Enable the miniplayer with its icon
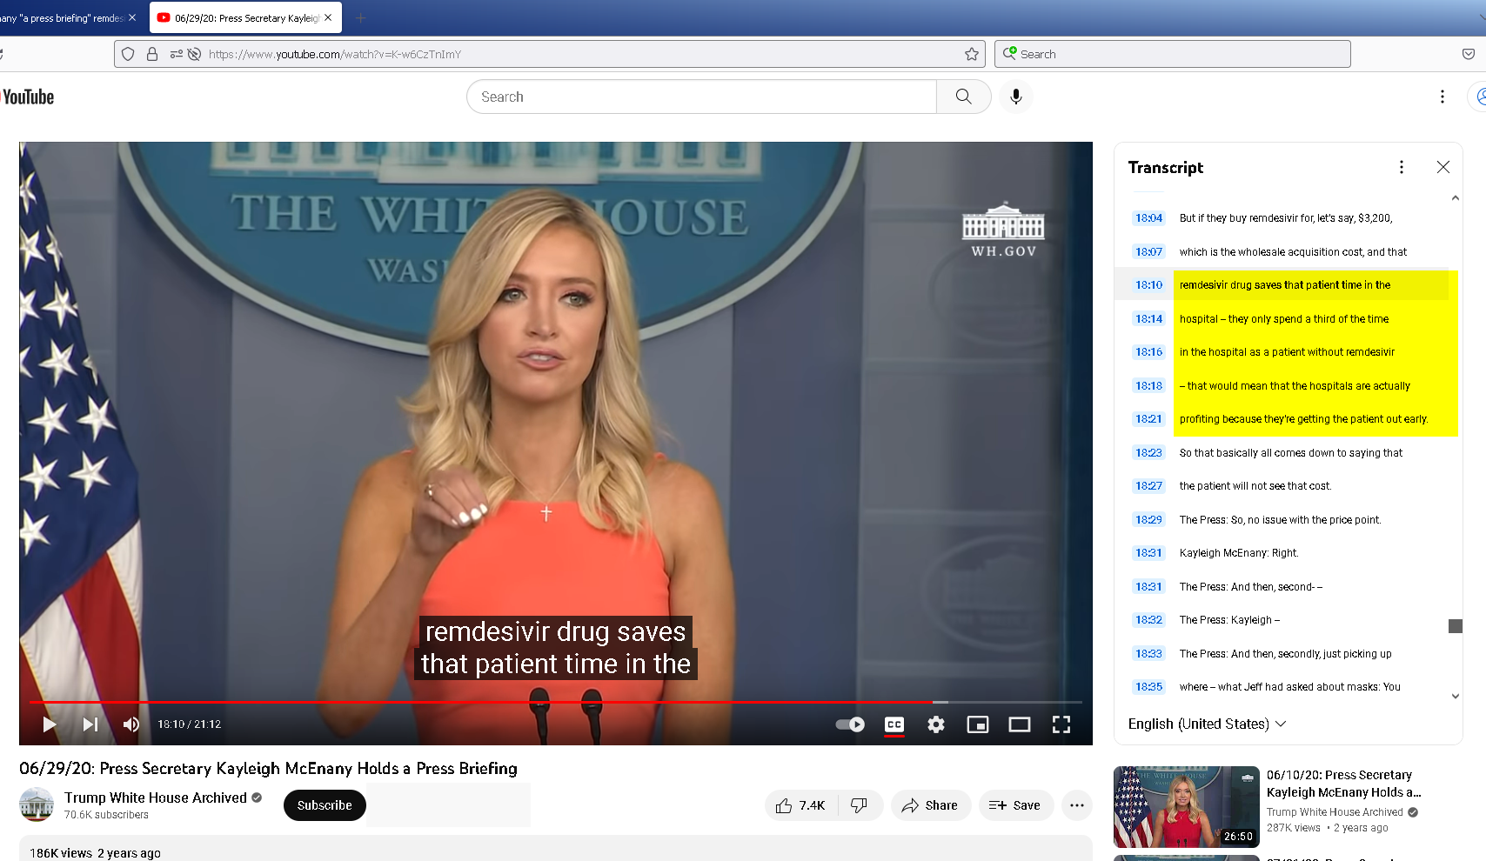This screenshot has width=1486, height=861. [978, 724]
